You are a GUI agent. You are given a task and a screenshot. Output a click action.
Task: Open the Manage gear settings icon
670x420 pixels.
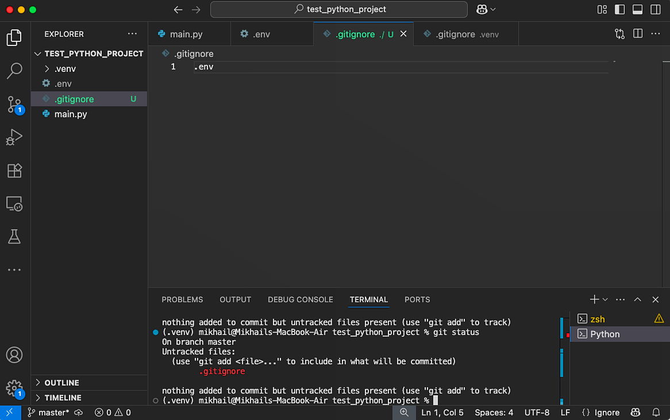click(x=14, y=387)
